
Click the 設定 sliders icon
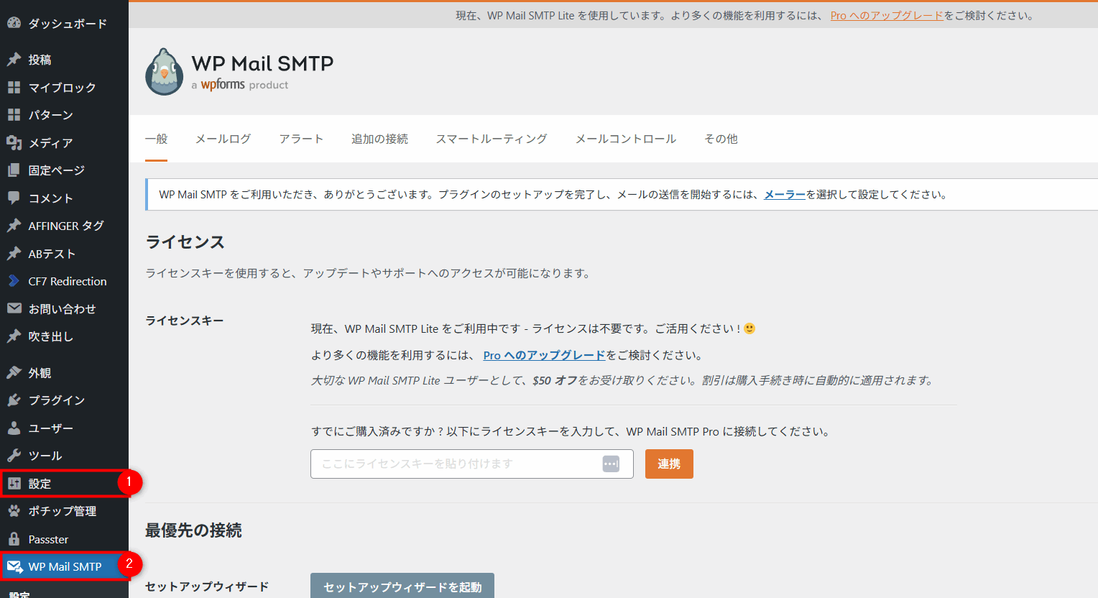[14, 483]
